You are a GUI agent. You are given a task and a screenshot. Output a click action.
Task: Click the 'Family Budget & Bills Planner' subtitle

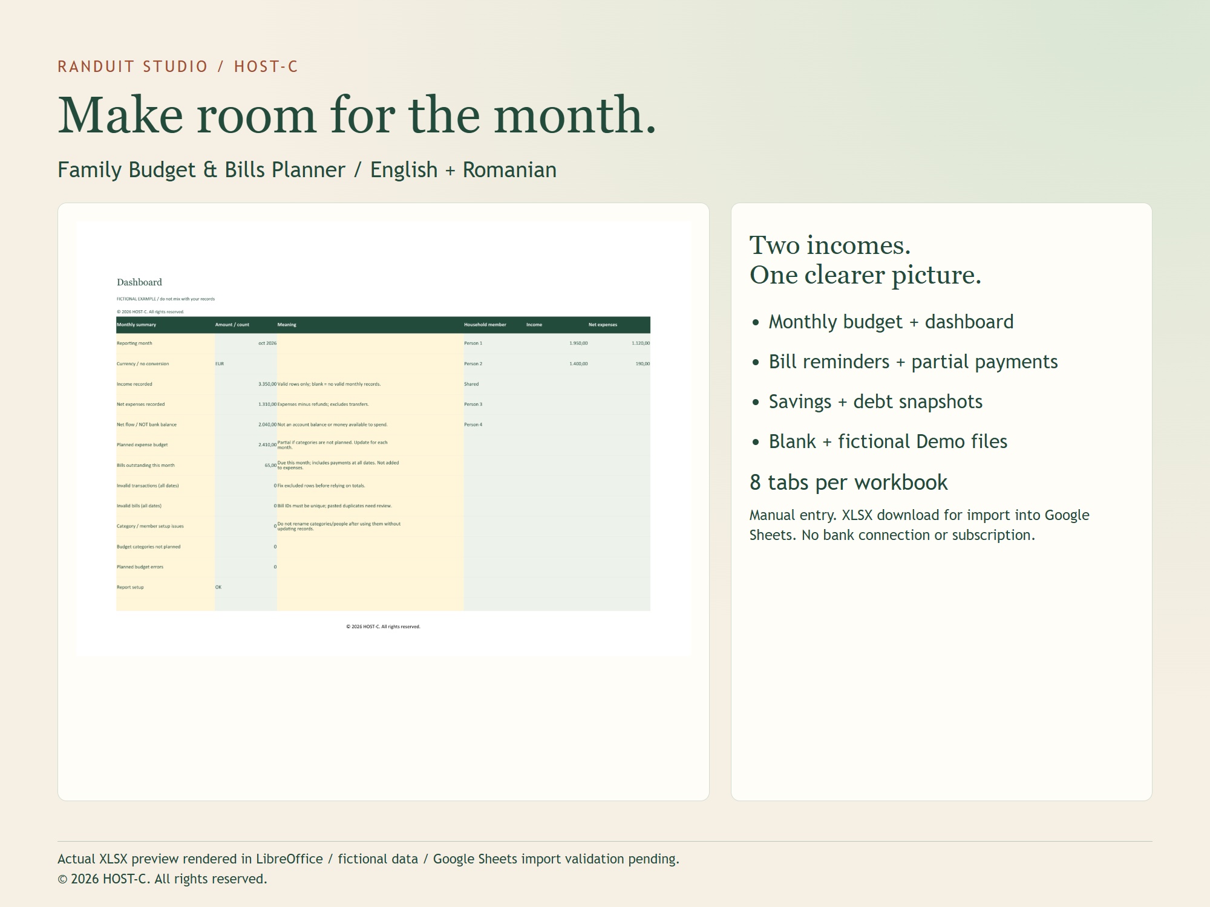pos(201,170)
